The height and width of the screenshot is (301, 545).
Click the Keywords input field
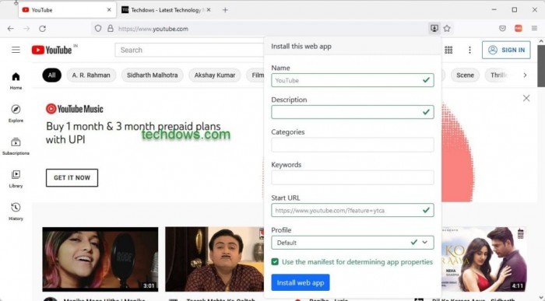pos(353,177)
